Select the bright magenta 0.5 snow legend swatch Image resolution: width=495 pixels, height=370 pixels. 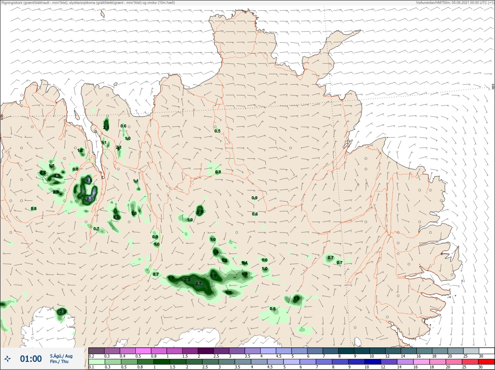[x=143, y=351]
